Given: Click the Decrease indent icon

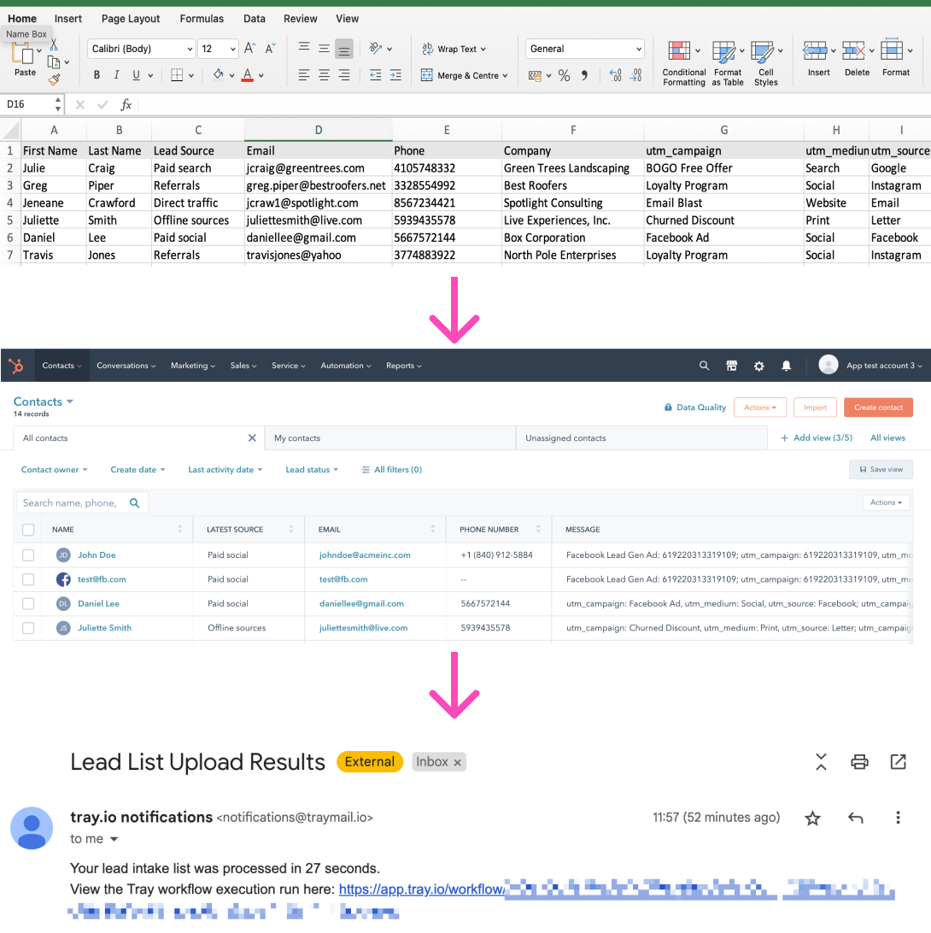Looking at the screenshot, I should pos(375,75).
